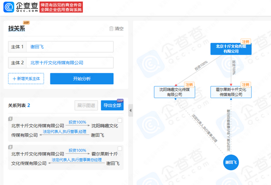This screenshot has height=185, width=271.
Task: Check the box for relation 2
Action: tap(120, 149)
